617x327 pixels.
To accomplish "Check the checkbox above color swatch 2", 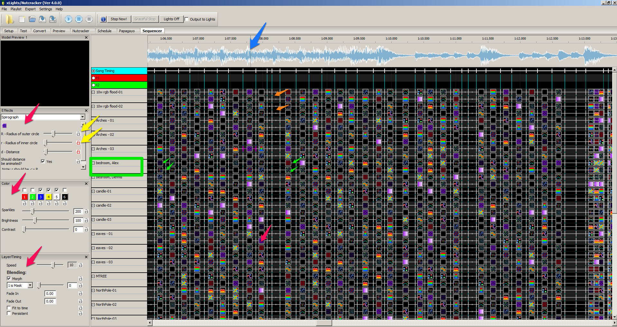I will pos(33,190).
